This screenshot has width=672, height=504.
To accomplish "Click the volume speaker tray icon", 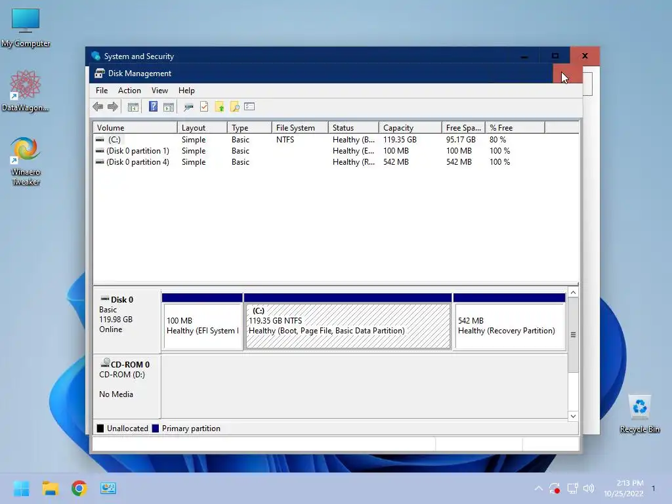I will [589, 488].
